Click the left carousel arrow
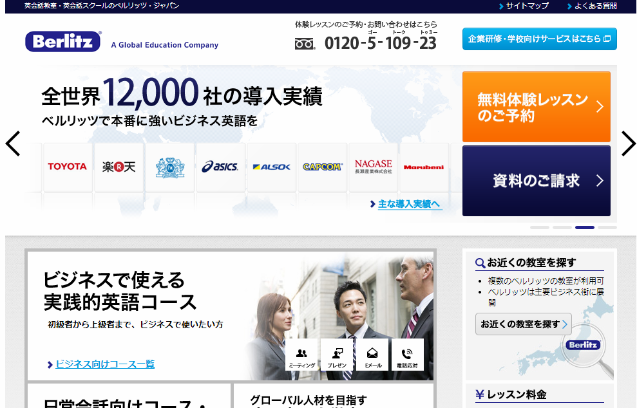 click(x=12, y=144)
